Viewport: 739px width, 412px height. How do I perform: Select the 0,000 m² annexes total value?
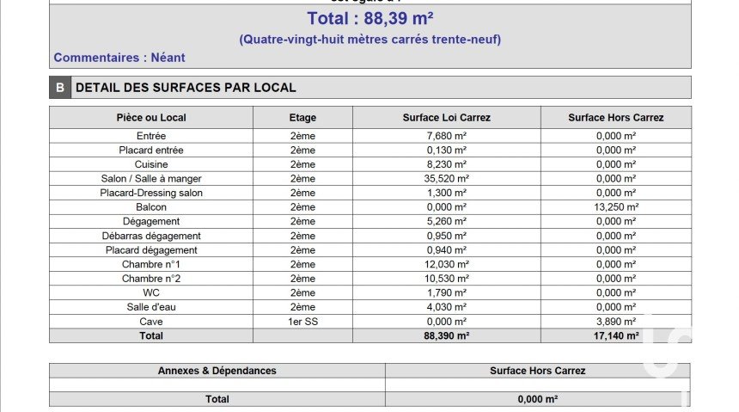pos(538,399)
